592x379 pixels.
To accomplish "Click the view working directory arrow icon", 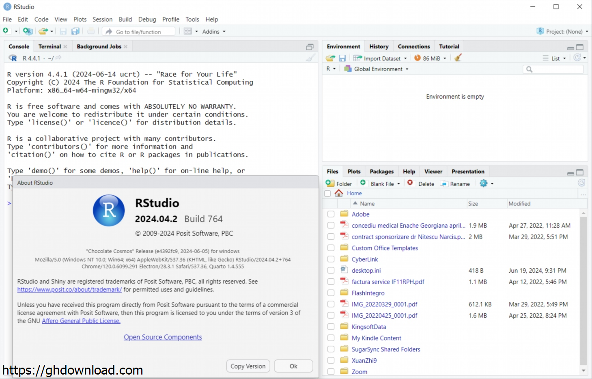I will pyautogui.click(x=58, y=58).
